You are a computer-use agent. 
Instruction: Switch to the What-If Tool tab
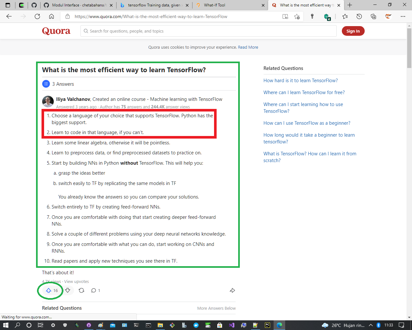pyautogui.click(x=230, y=5)
